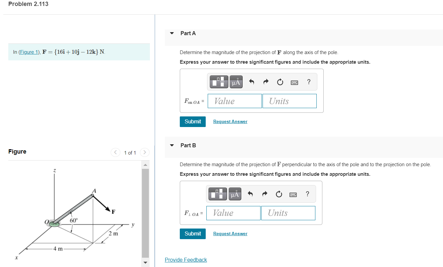443x267 pixels.
Task: Reset the Part B answer field
Action: [x=279, y=194]
